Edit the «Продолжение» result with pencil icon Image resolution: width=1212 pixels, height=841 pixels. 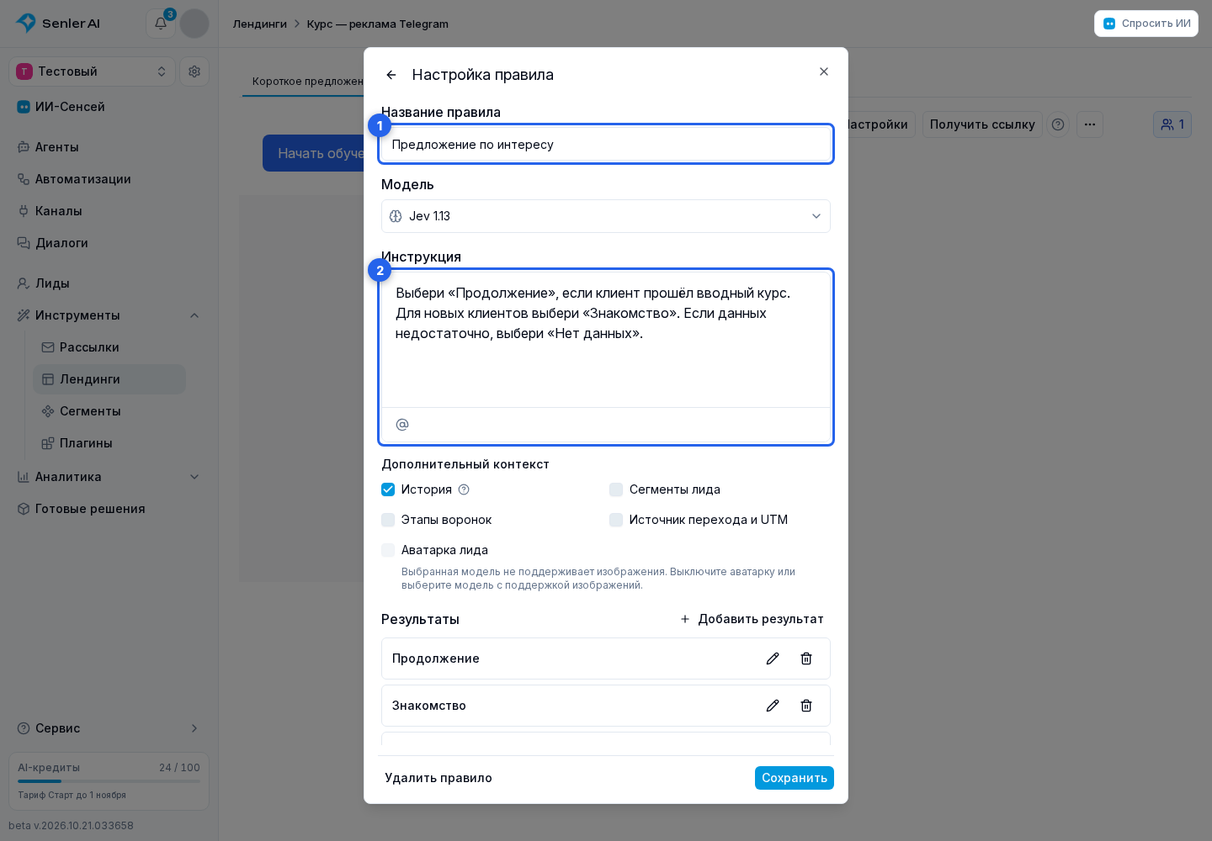pos(773,659)
